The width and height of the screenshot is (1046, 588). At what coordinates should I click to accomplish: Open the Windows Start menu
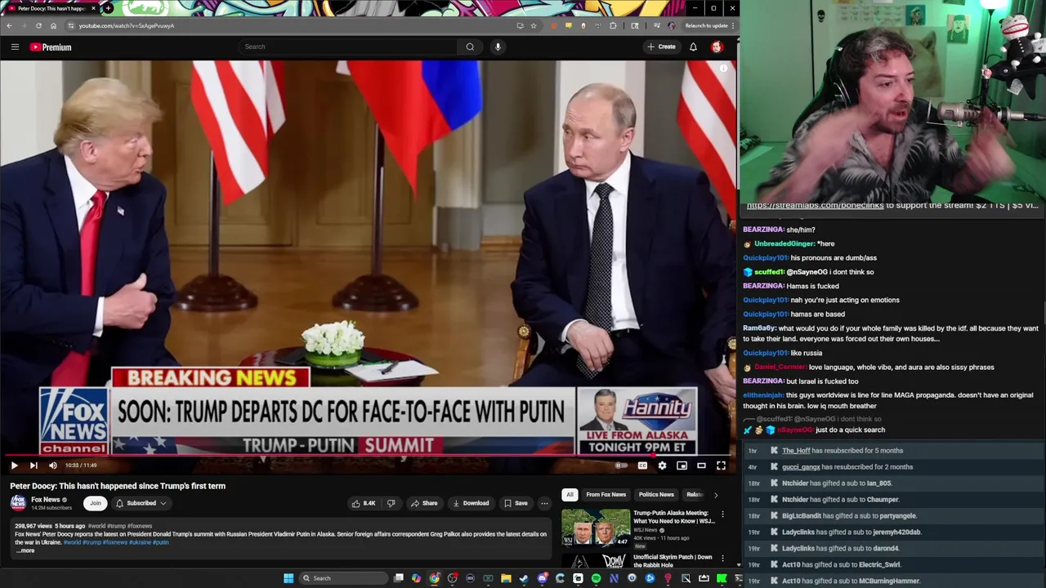coord(288,578)
